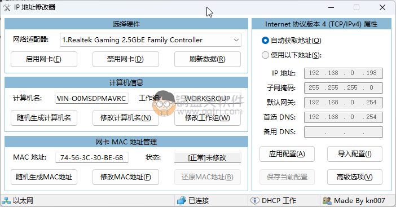The image size is (396, 207).
Task: Minimize the IP 地址修改器 window
Action: (x=331, y=7)
